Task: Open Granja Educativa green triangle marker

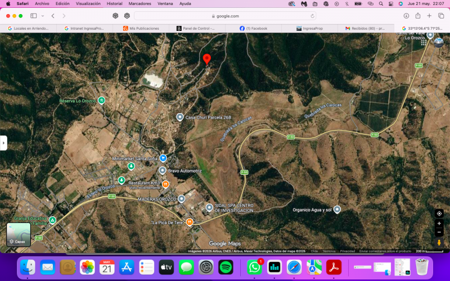Action: [52, 220]
